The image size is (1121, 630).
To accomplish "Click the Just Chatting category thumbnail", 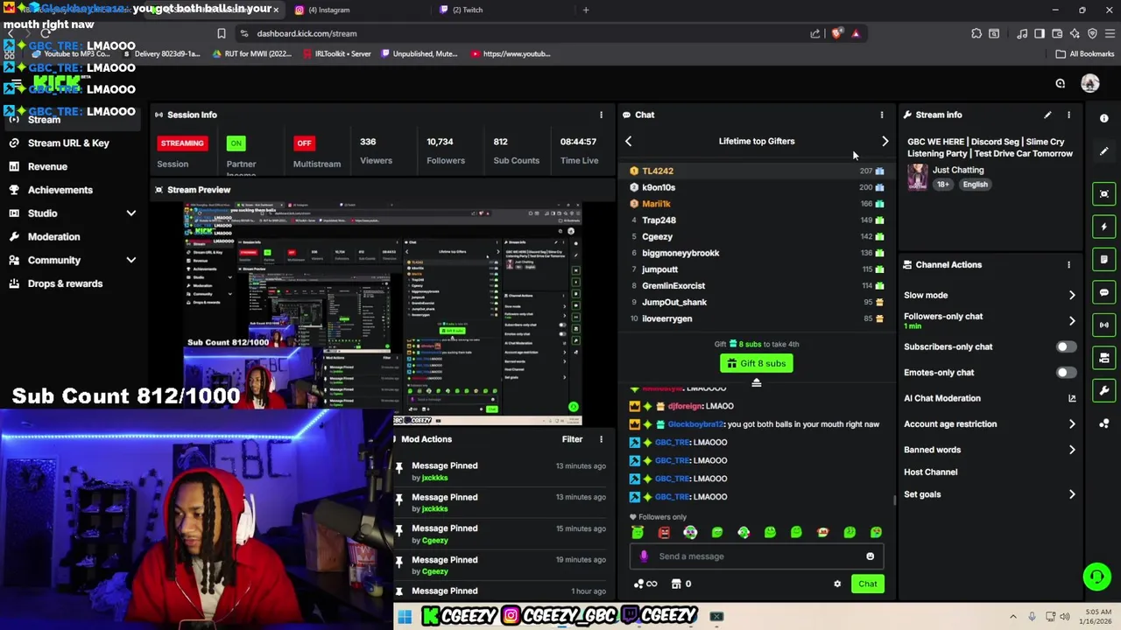I will (917, 177).
